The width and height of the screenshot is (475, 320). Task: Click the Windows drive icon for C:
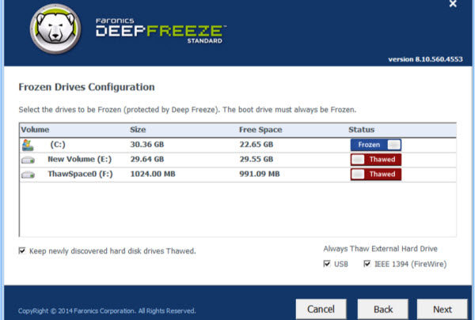click(28, 145)
